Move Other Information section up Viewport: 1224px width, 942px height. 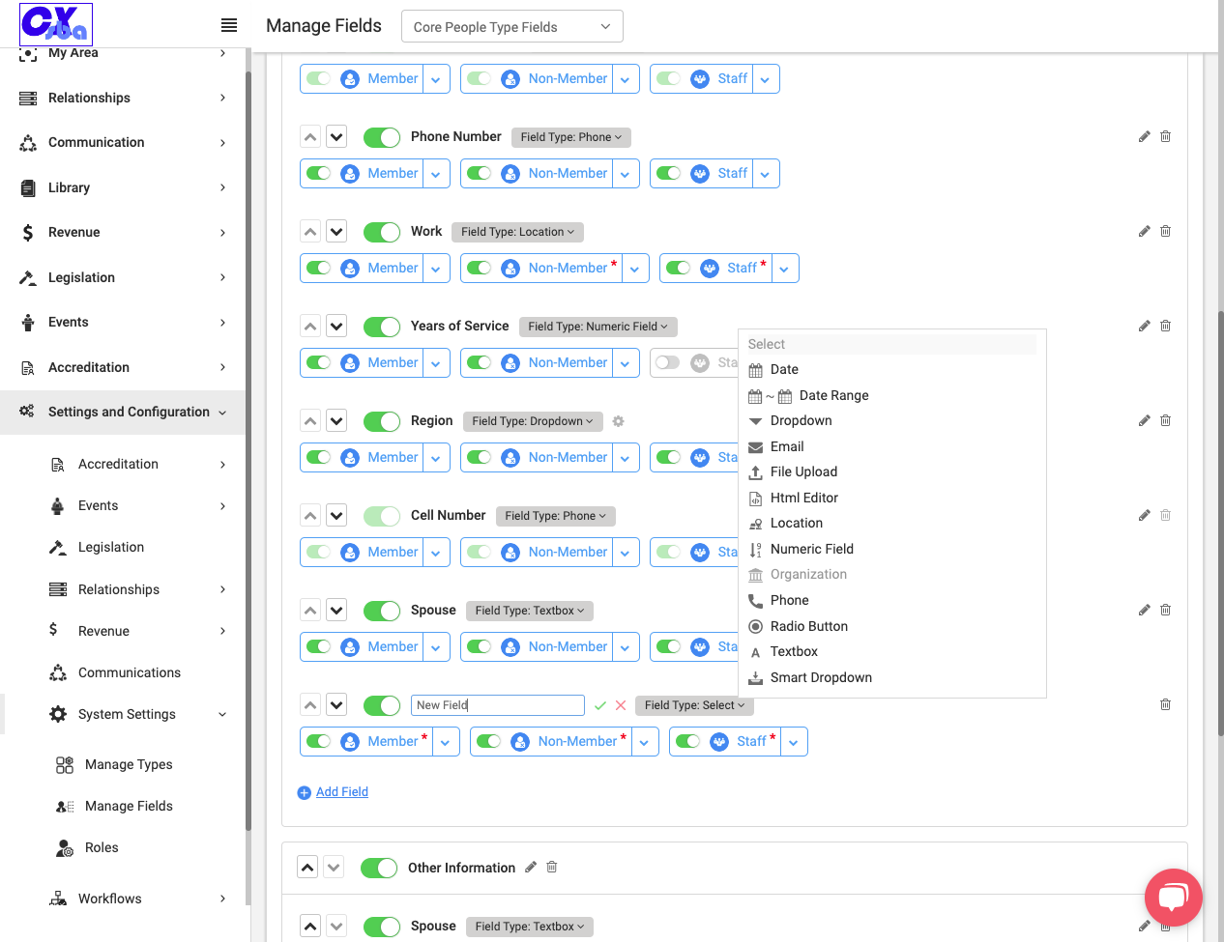(x=307, y=867)
